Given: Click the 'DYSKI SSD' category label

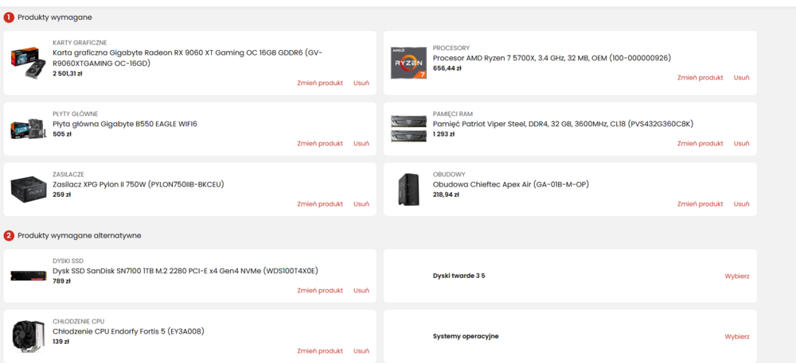Looking at the screenshot, I should 68,261.
